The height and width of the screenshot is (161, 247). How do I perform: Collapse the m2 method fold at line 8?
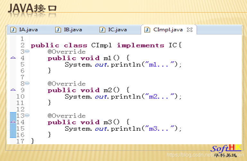[27, 83]
